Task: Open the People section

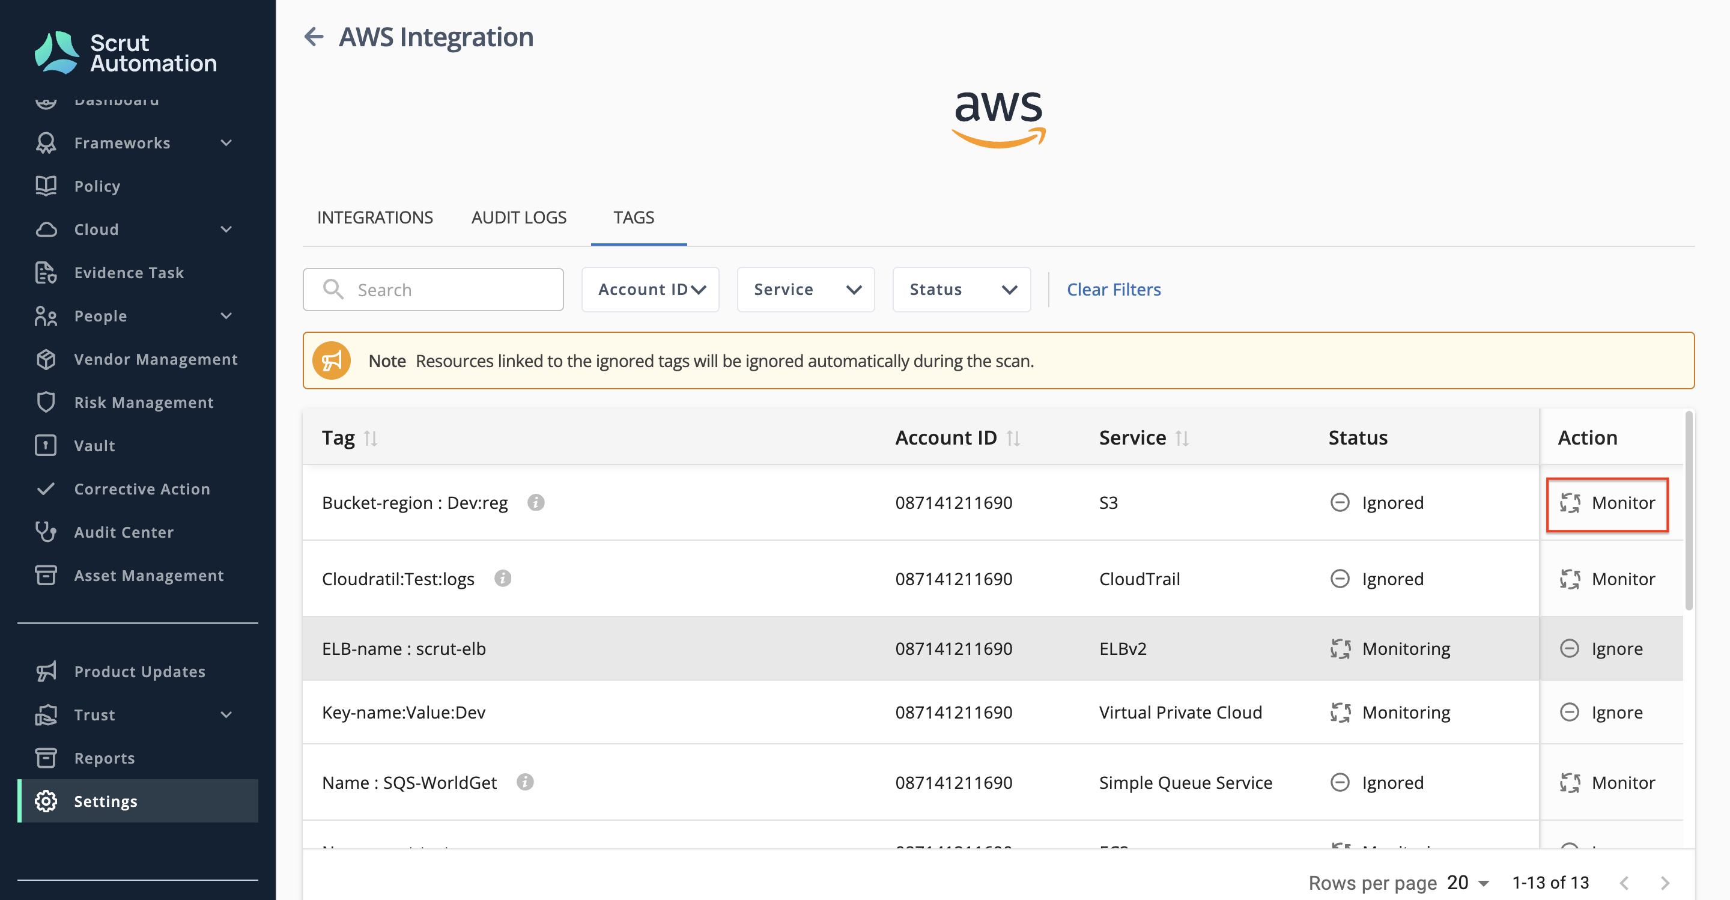Action: pyautogui.click(x=100, y=315)
